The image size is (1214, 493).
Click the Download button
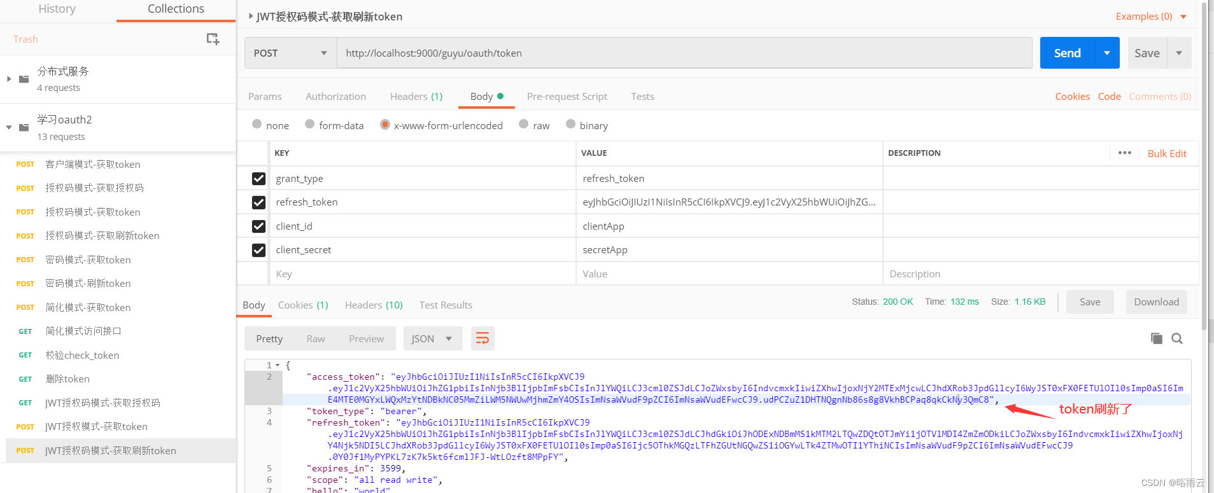1157,302
